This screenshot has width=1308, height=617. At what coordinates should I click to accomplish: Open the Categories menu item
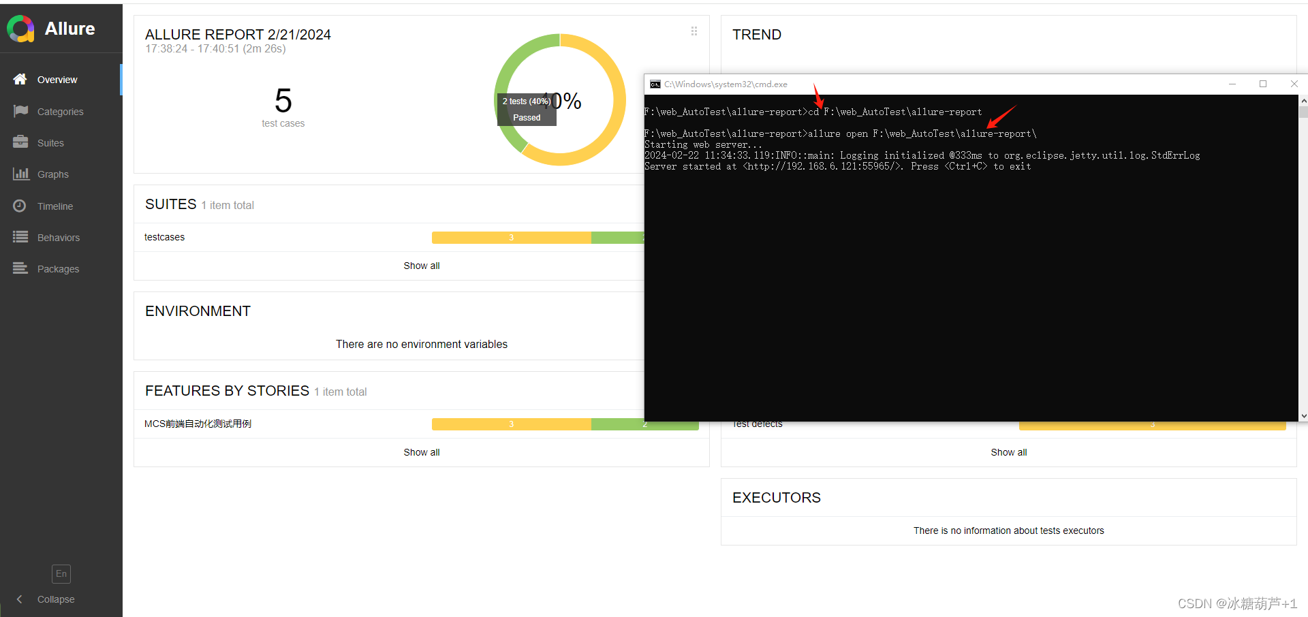tap(61, 111)
